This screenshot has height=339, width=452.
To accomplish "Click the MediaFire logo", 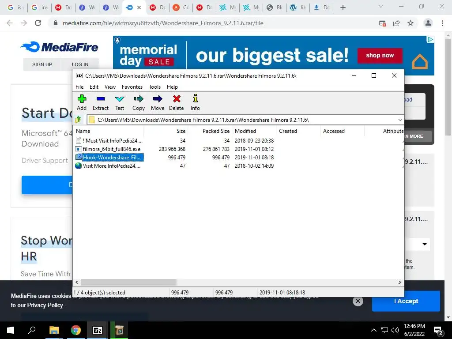I will [x=60, y=47].
